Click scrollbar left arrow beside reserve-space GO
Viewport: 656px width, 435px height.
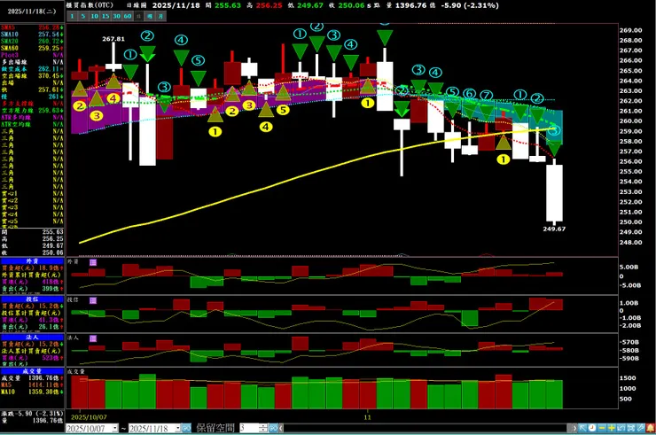[281, 428]
